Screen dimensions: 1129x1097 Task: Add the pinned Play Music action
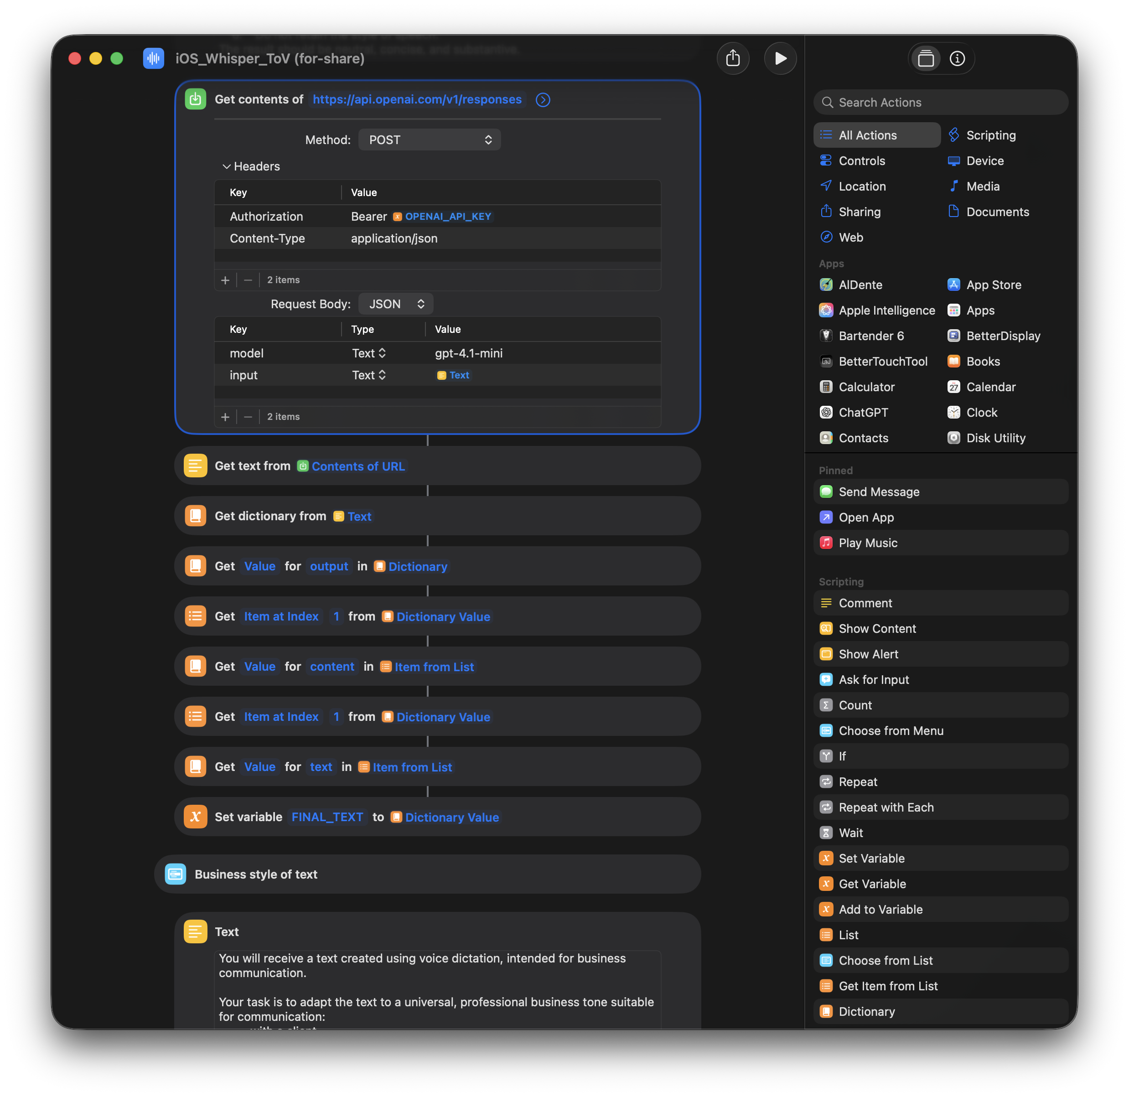pyautogui.click(x=941, y=543)
